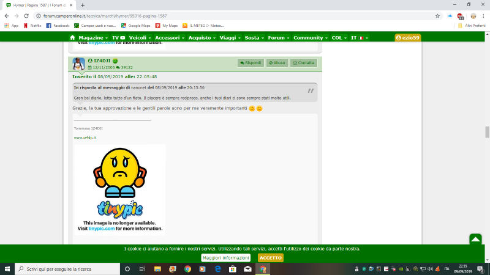
Task: Open the Community dropdown menu
Action: [x=310, y=38]
